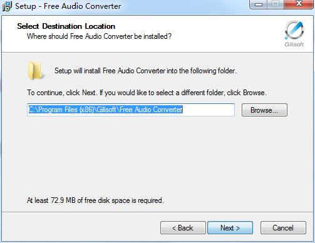
Task: Open the Browse... folder dialog
Action: (264, 110)
